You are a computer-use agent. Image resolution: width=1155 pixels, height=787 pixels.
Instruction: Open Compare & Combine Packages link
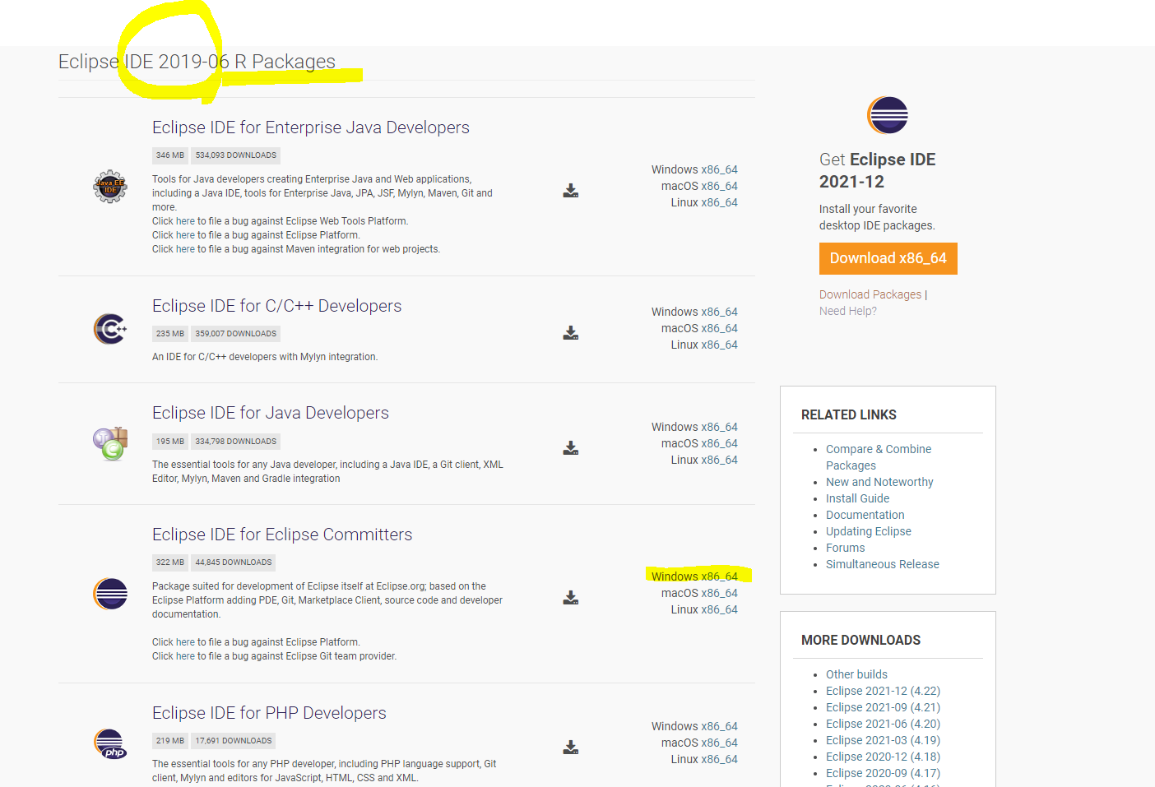pyautogui.click(x=879, y=457)
